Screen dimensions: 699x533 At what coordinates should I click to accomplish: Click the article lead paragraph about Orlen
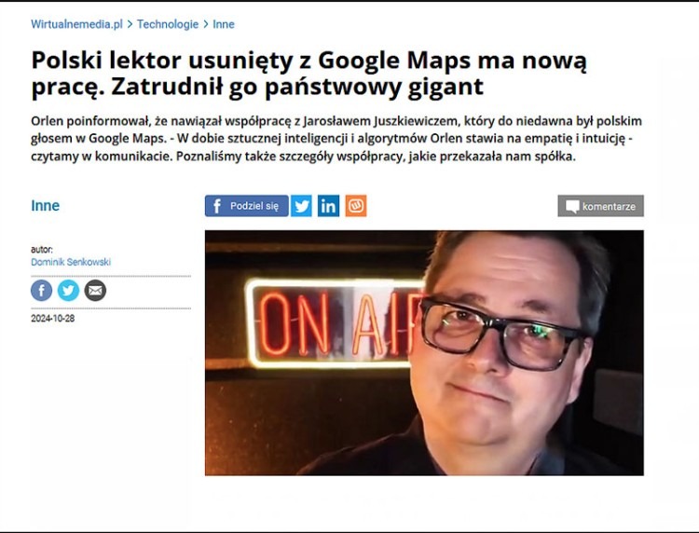tap(336, 139)
